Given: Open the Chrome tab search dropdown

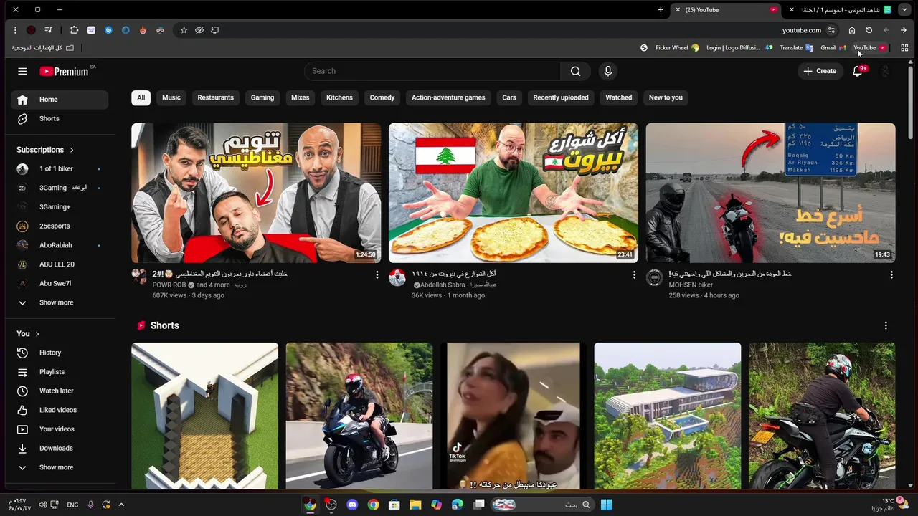Looking at the screenshot, I should pos(904,10).
